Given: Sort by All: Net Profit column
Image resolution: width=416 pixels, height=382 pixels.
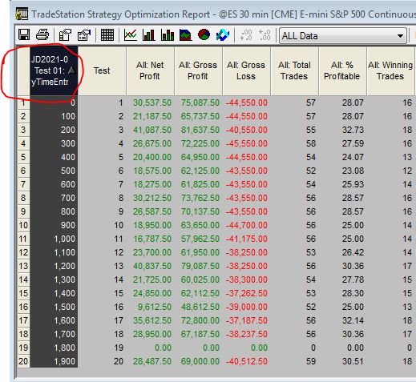Looking at the screenshot, I should click(150, 70).
